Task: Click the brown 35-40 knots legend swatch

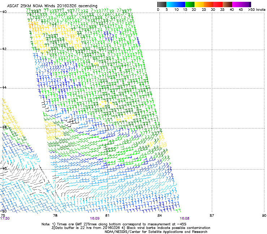Action: (x=227, y=4)
